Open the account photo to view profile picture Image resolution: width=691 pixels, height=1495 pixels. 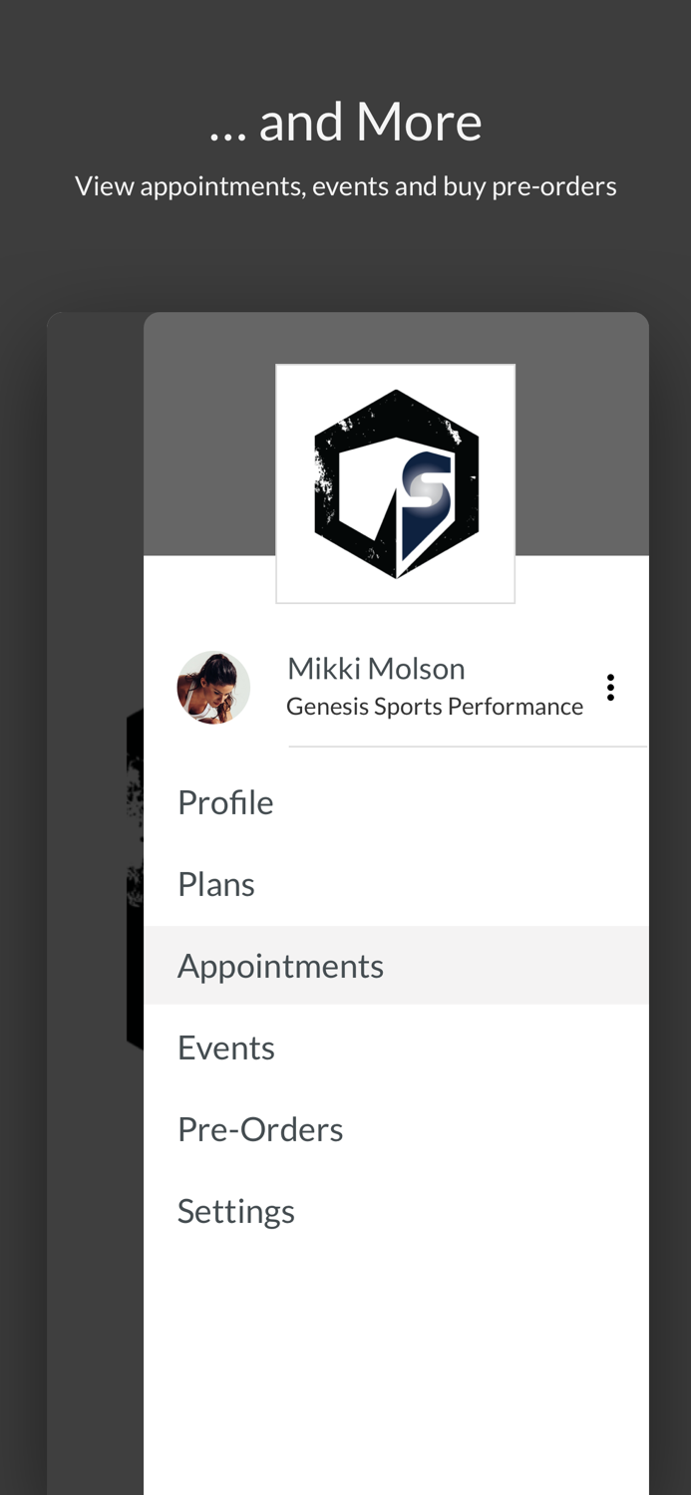pyautogui.click(x=214, y=688)
